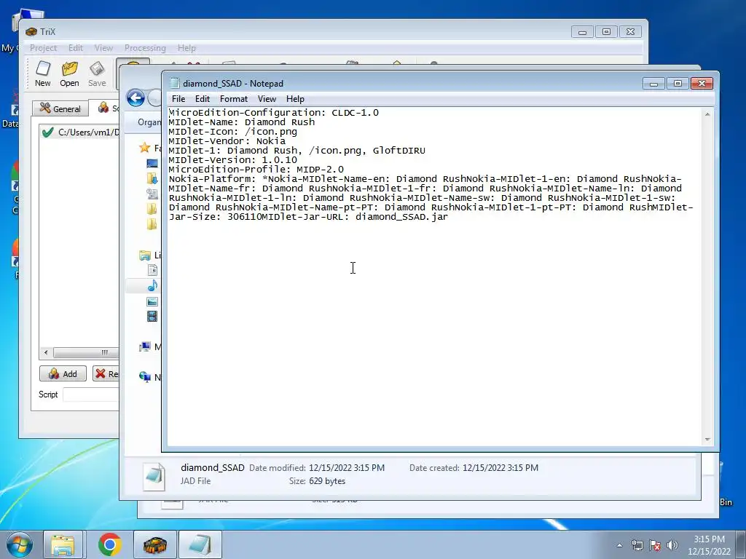Click the MIDlet-Name: Diamond Rush line
Viewport: 746px width, 559px height.
point(242,122)
